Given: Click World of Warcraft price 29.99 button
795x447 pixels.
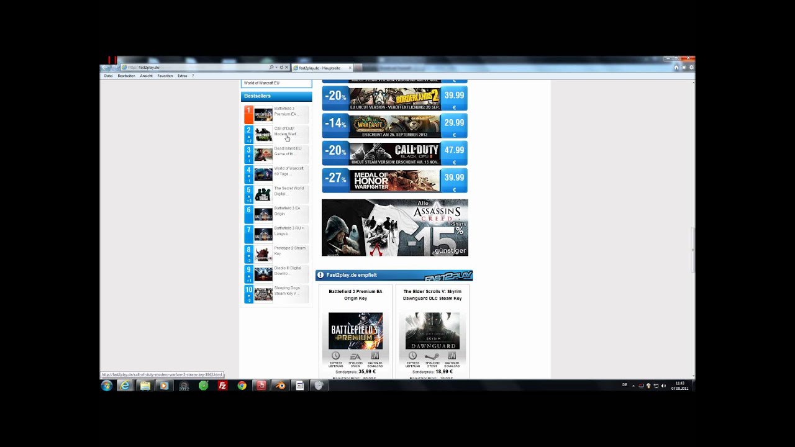Looking at the screenshot, I should [454, 125].
